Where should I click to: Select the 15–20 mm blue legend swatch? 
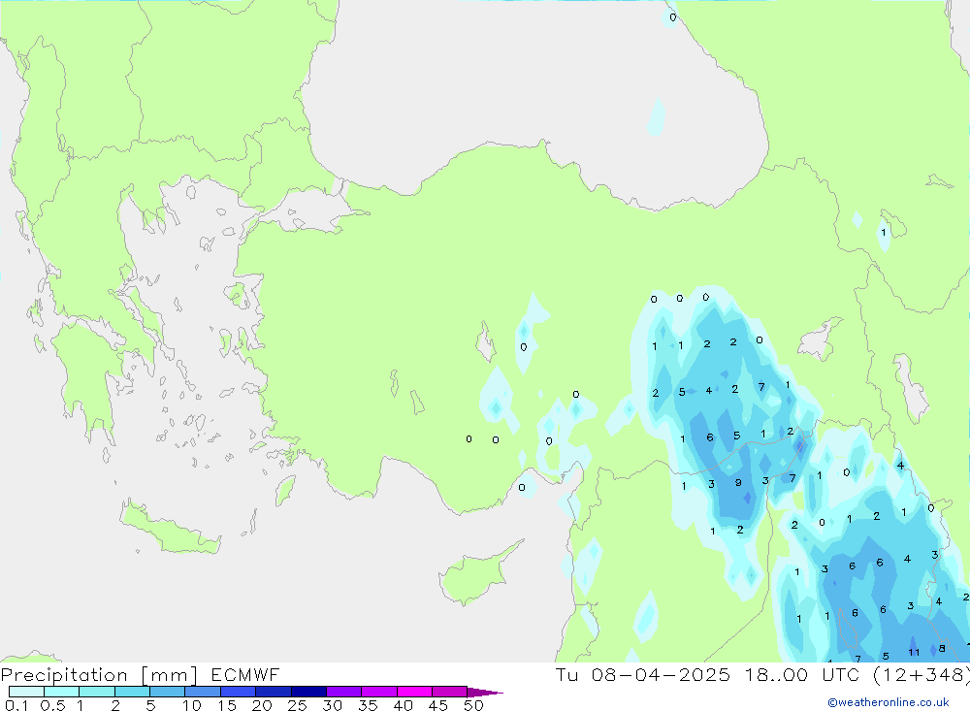click(238, 692)
